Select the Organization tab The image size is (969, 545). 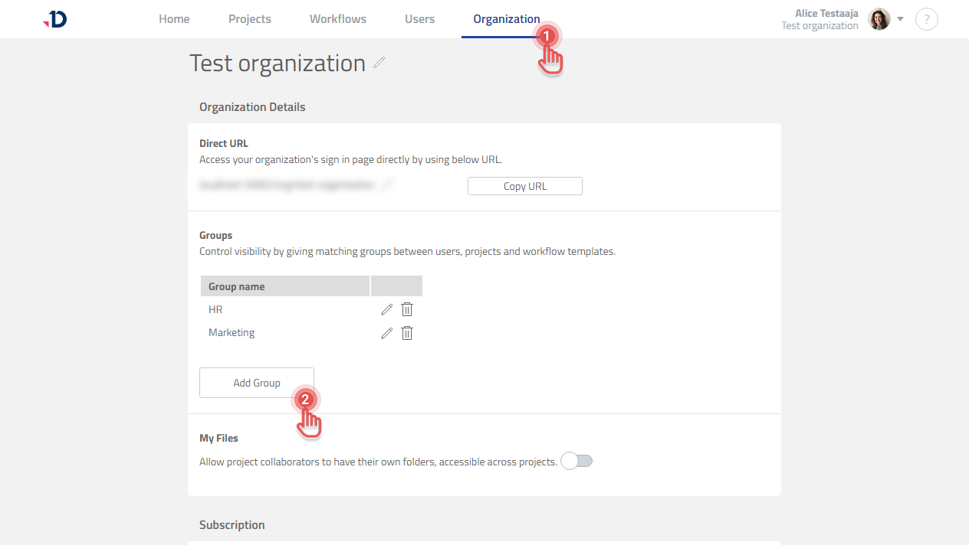tap(506, 19)
